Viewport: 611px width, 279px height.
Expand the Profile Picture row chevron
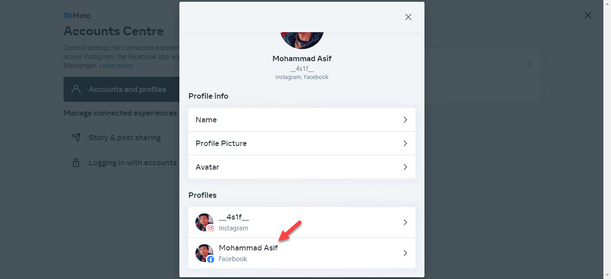[x=405, y=143]
